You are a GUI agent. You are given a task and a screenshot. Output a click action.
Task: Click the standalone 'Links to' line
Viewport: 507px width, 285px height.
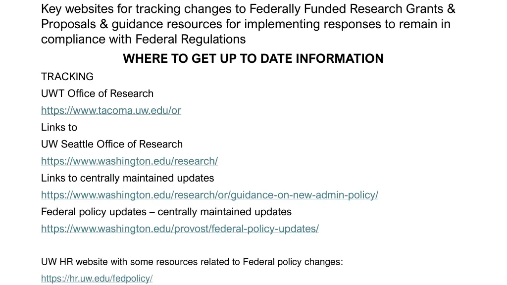pyautogui.click(x=59, y=127)
